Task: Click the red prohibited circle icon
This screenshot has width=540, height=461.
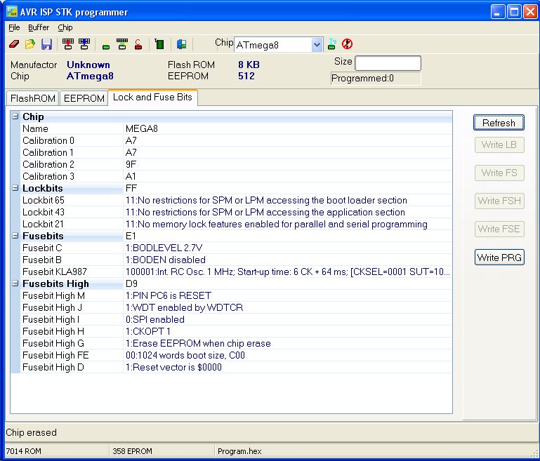Action: [347, 44]
